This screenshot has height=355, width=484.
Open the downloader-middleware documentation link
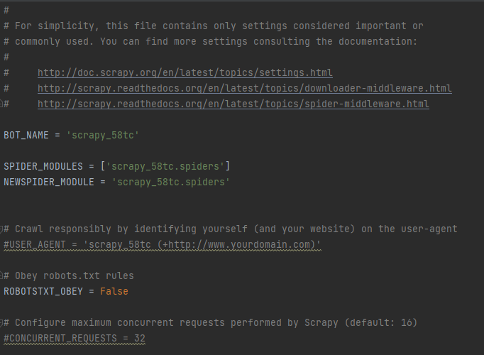coord(244,88)
